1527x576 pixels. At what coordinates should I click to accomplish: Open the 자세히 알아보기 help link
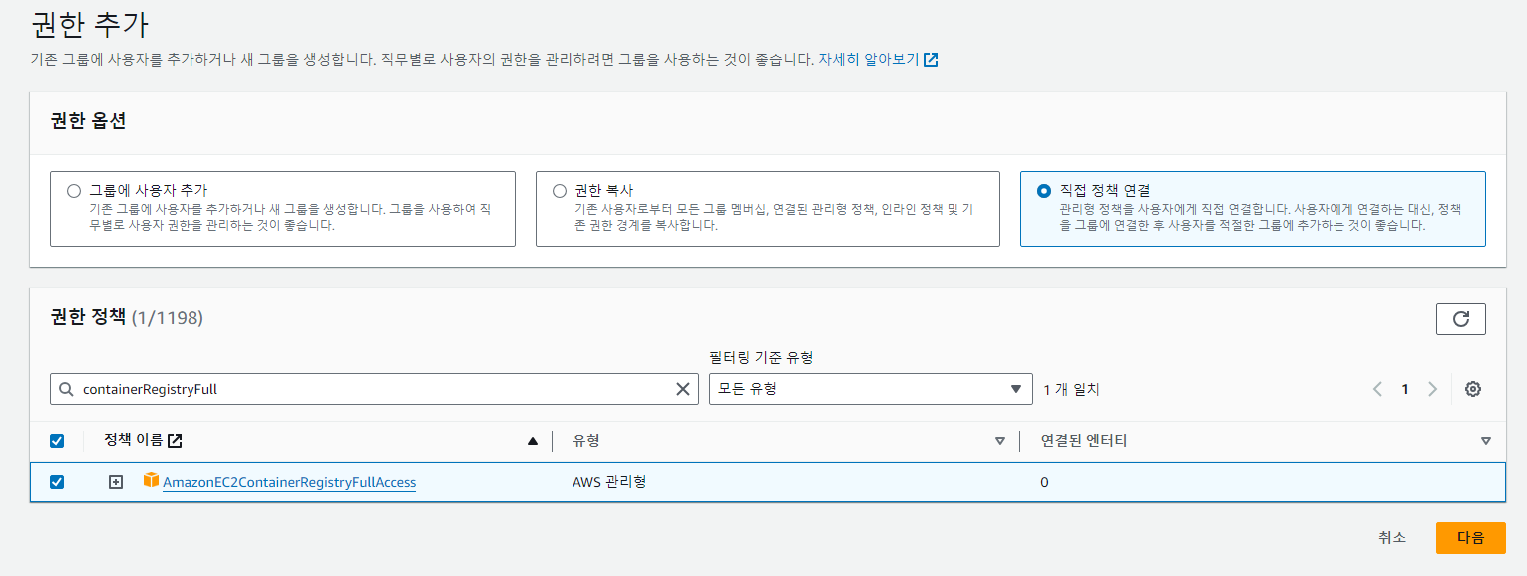point(868,60)
